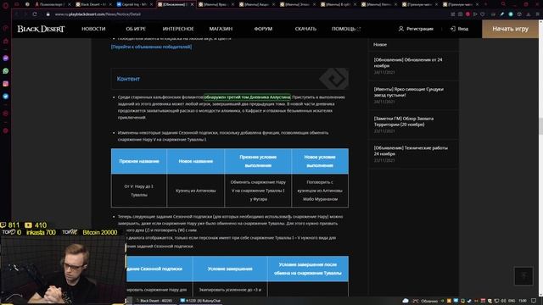Screen dimensions: 543x305
Task: Follow the link to winners announcement
Action: pos(151,47)
